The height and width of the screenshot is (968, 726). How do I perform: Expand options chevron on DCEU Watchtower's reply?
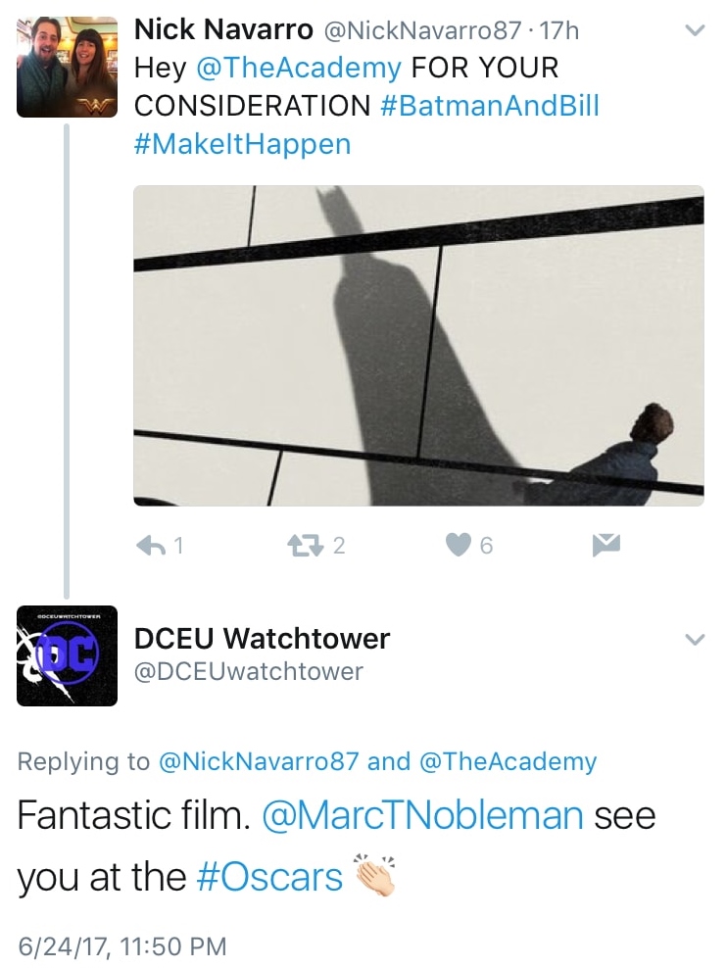pos(695,639)
